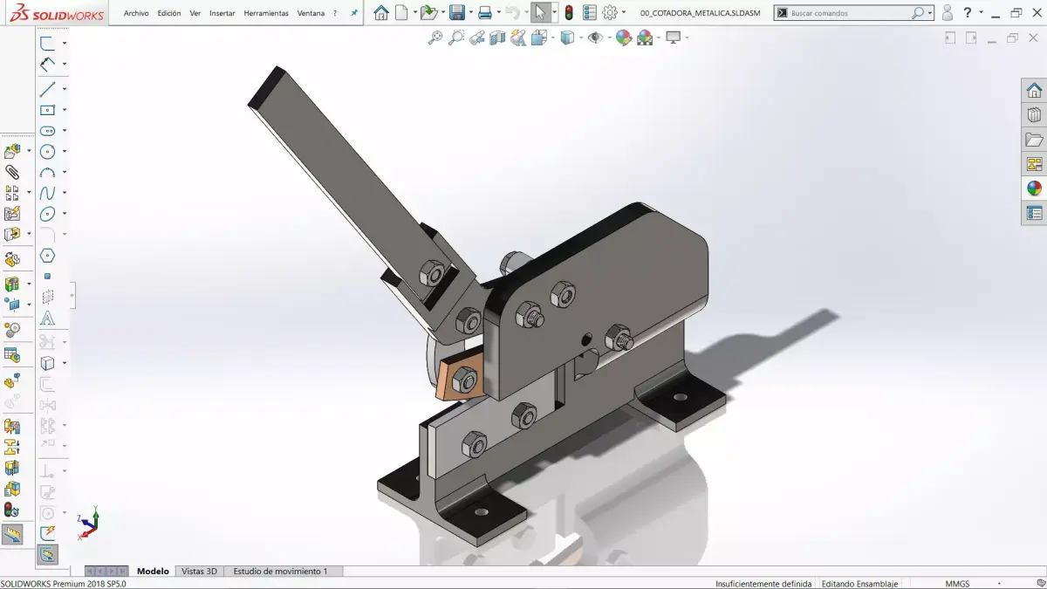Open the Herramientas menu
This screenshot has height=589, width=1047.
coord(266,13)
